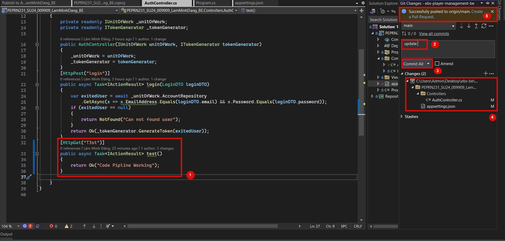
Task: Go to previous issue with up arrow
Action: tap(84, 226)
